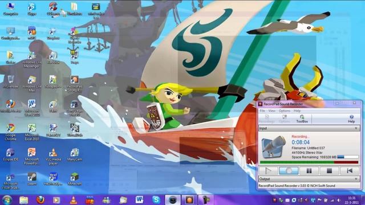Select the Microsoft Excel 2010 desktop icon
Image resolution: width=365 pixels, height=205 pixels.
[32, 132]
